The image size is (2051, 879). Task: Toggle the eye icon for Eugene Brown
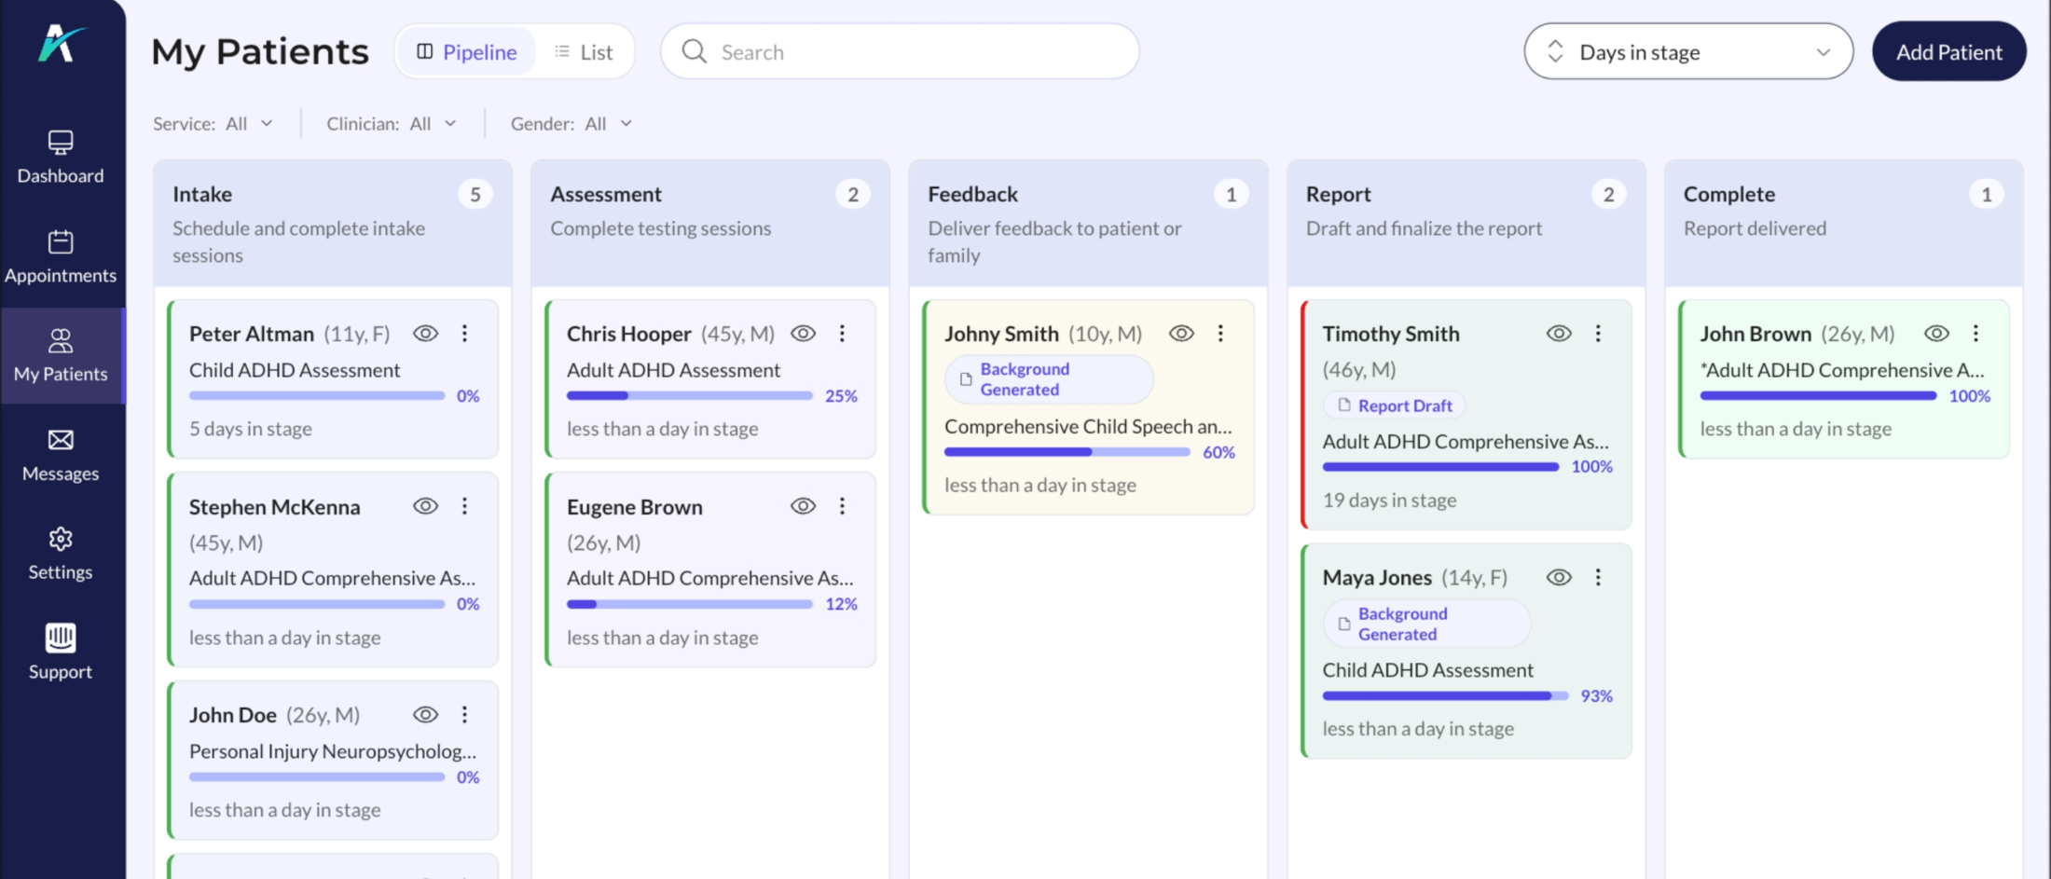[x=803, y=506]
